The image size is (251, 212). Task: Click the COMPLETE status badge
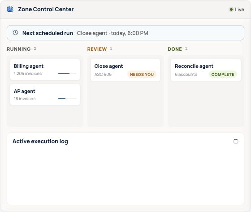[223, 75]
